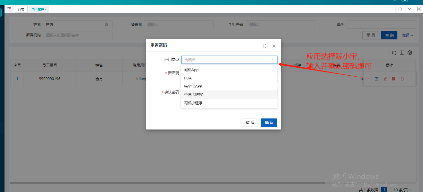Click the red trash delete icon
Image resolution: width=423 pixels, height=192 pixels.
[x=402, y=79]
